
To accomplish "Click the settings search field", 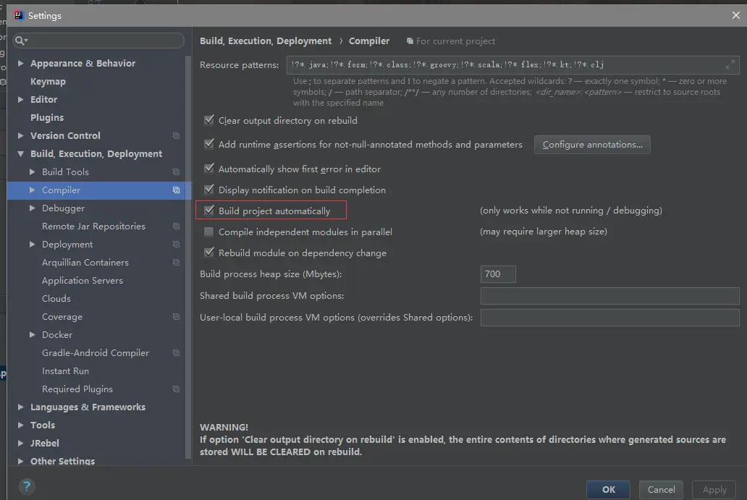I will (x=98, y=41).
